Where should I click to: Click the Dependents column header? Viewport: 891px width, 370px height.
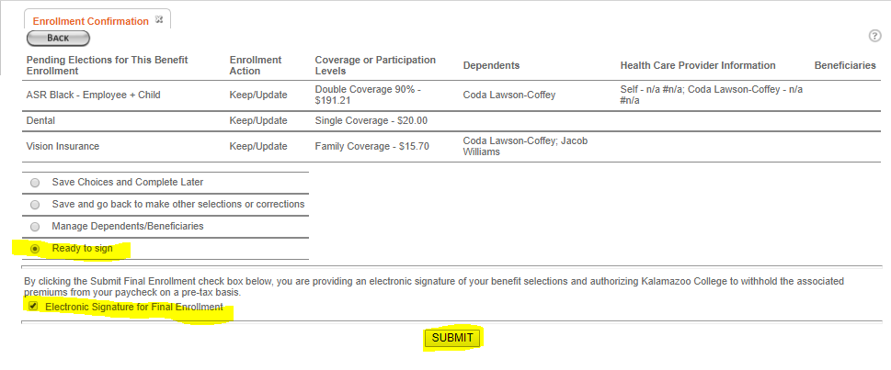(x=491, y=66)
